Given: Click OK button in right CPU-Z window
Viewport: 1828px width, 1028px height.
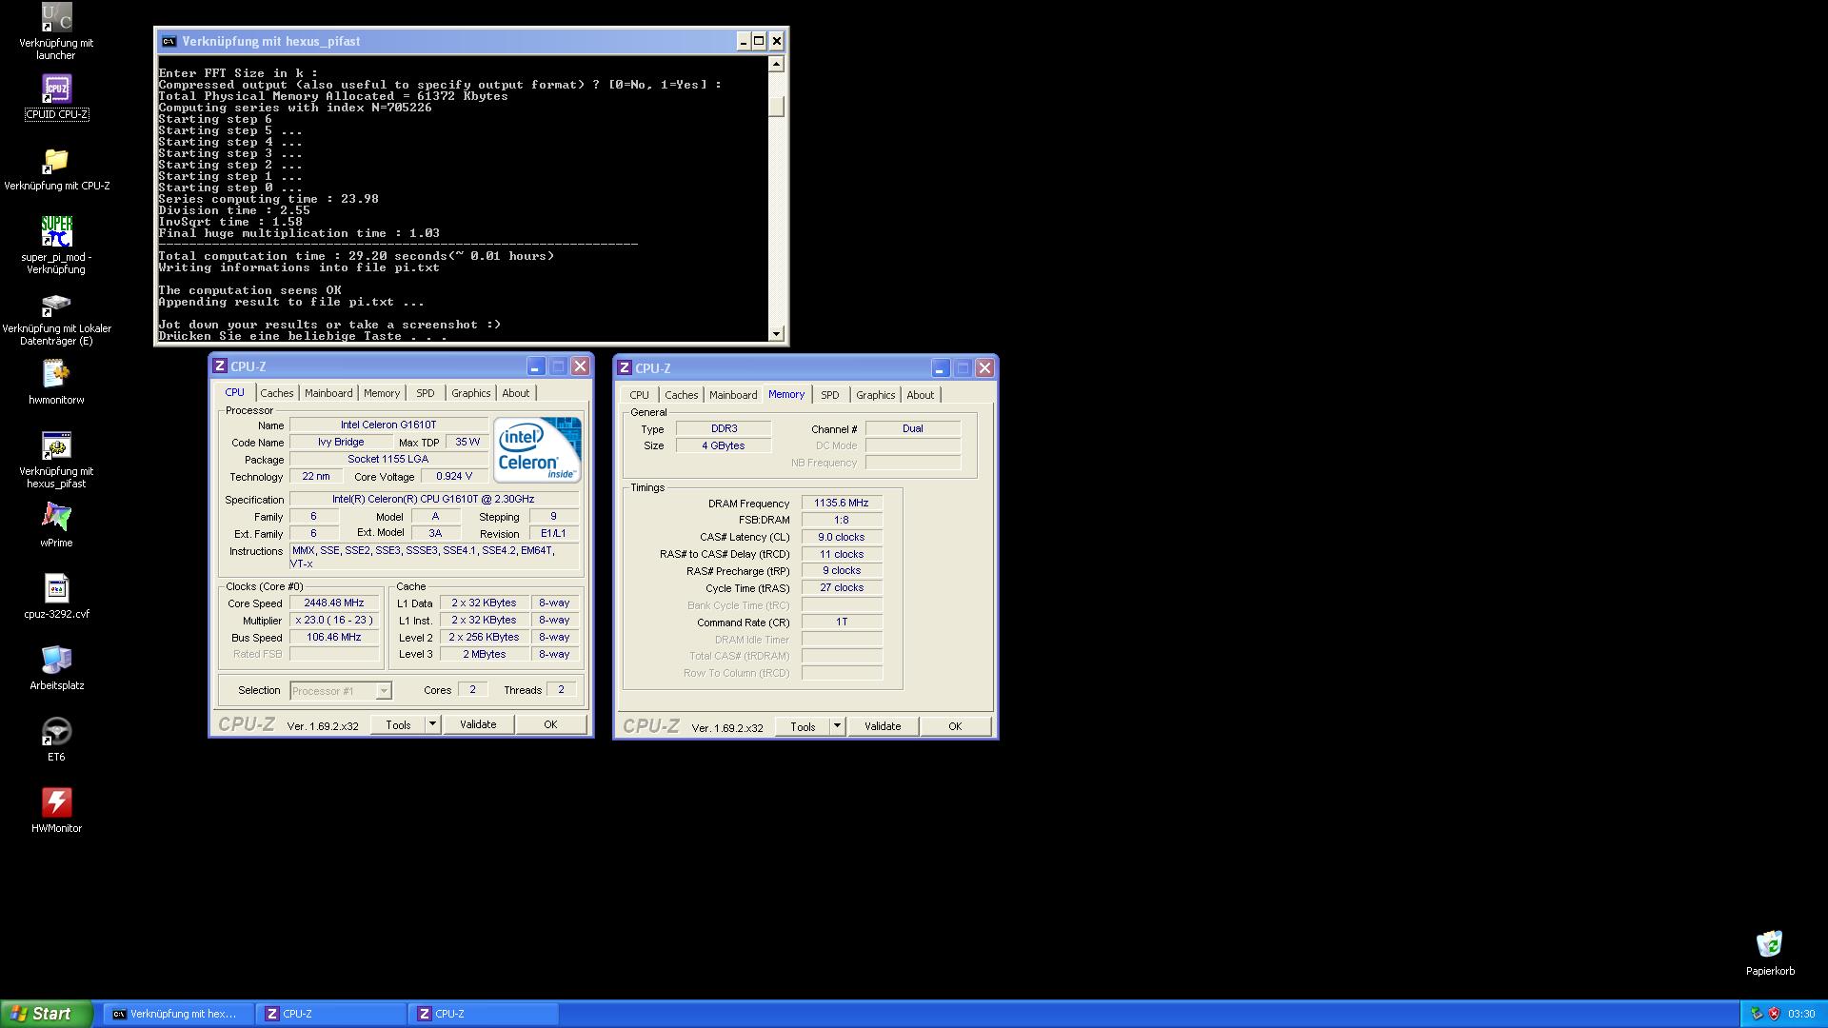Looking at the screenshot, I should click(955, 726).
